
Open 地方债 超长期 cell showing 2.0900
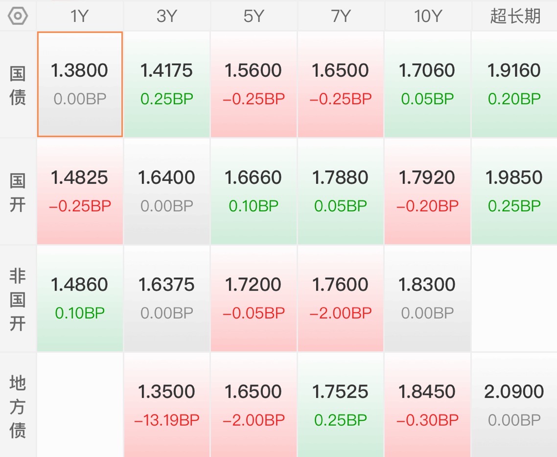click(515, 405)
